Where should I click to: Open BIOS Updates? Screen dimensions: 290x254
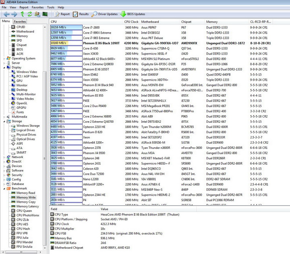133,14
